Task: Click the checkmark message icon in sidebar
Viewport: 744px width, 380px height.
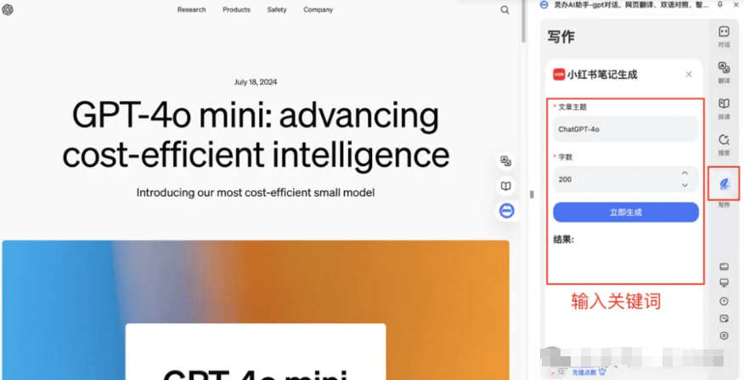Action: (x=724, y=318)
